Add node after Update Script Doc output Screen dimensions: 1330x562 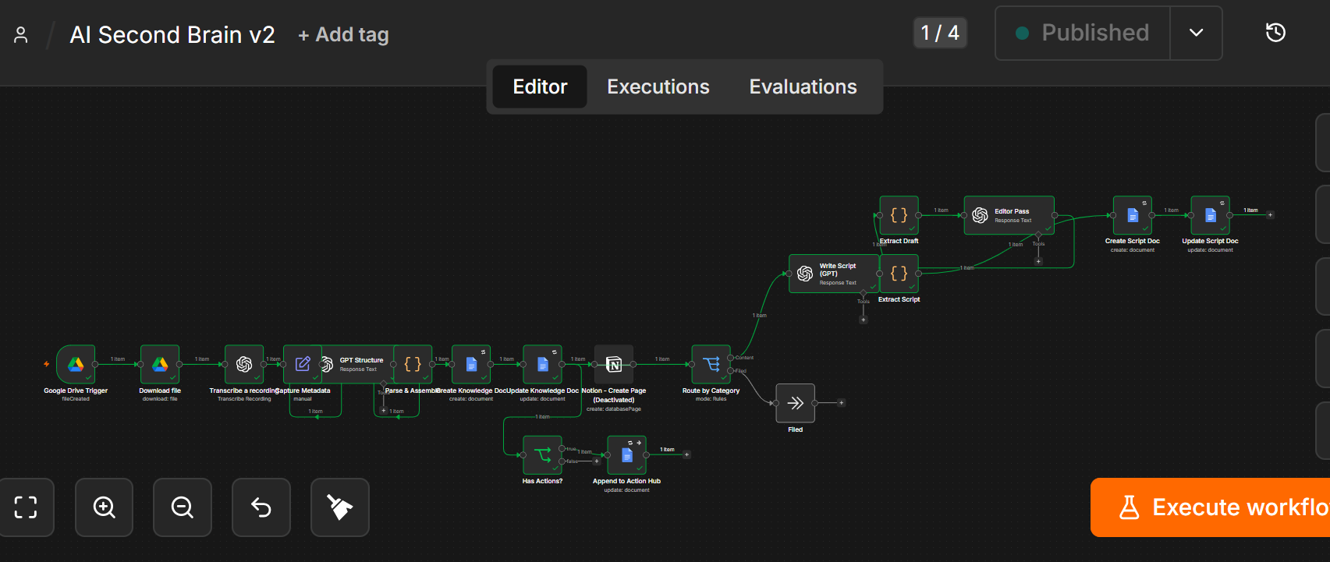[1271, 215]
